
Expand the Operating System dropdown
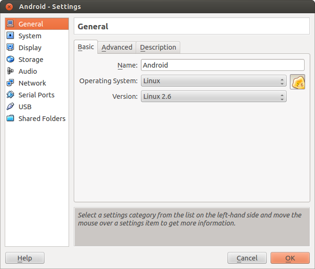pos(213,81)
